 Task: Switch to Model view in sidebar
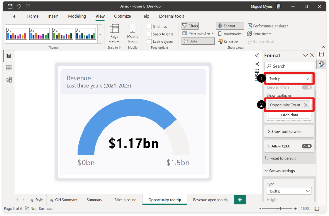tap(9, 80)
